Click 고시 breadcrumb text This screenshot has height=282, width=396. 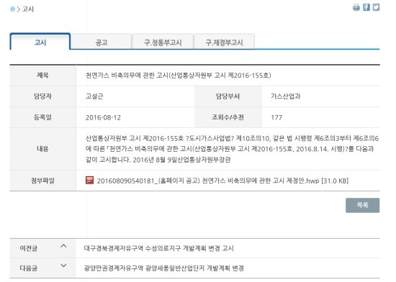tap(28, 9)
